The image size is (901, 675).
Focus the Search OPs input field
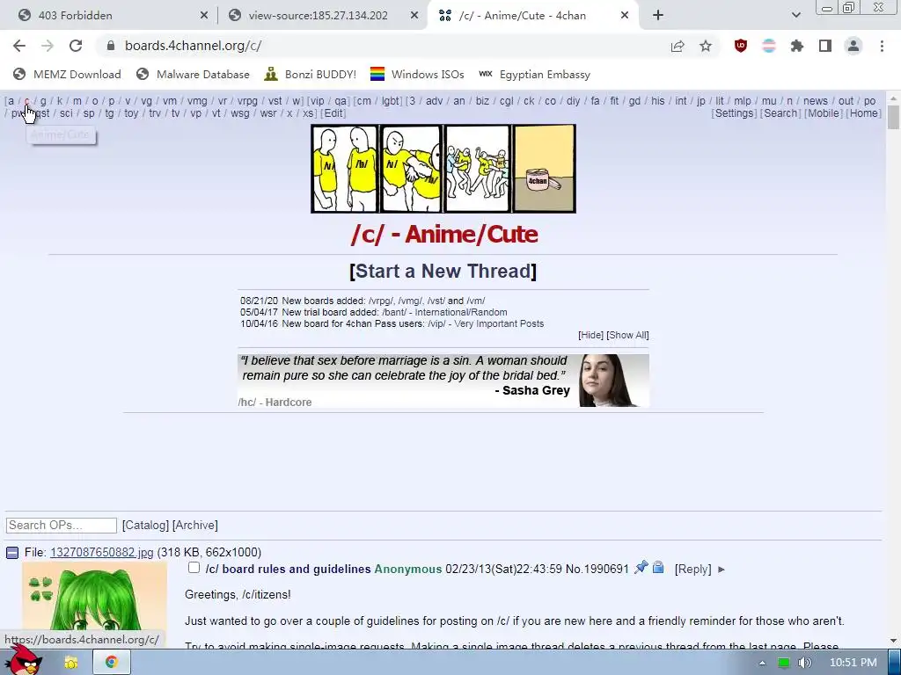(62, 526)
